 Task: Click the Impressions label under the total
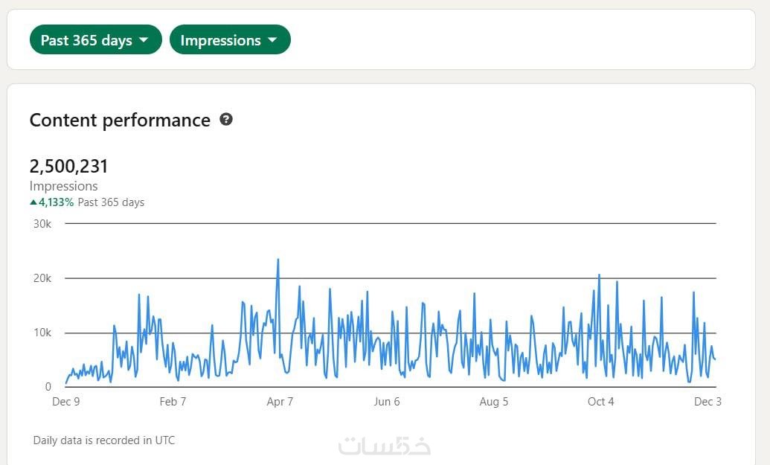click(x=63, y=186)
